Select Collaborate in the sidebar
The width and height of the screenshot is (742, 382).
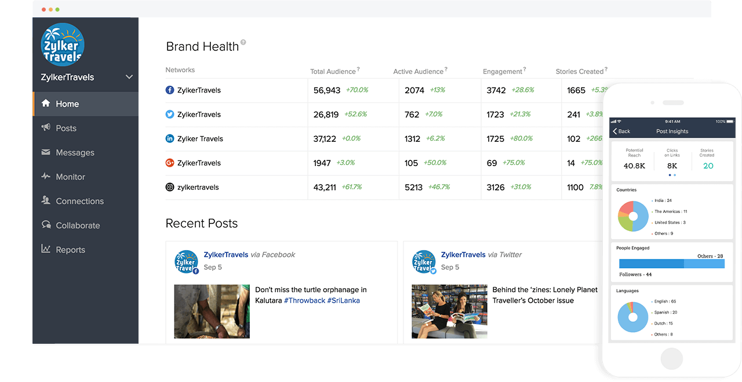pyautogui.click(x=77, y=226)
